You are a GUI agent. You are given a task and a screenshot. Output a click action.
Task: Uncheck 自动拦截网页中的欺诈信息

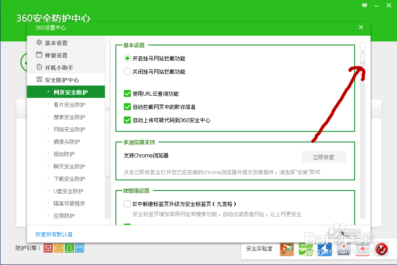pos(127,107)
